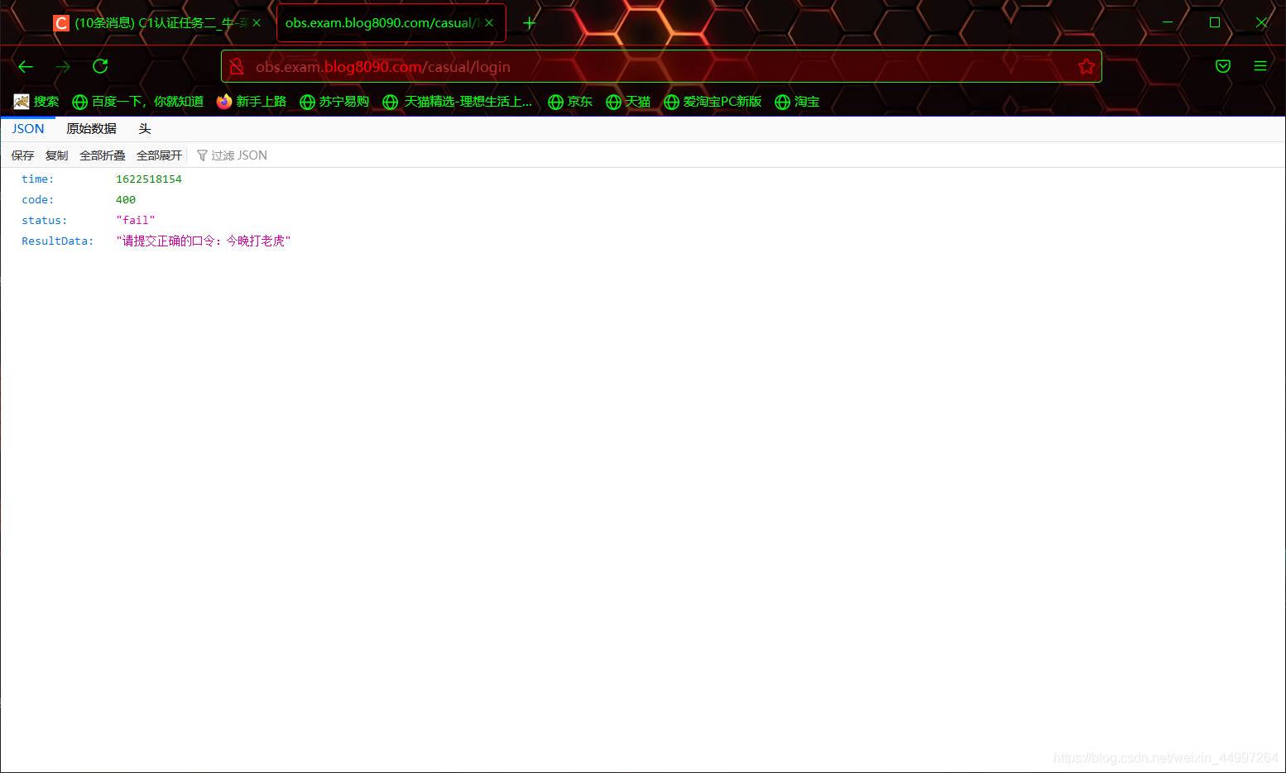This screenshot has width=1286, height=773.
Task: Open the 百度一下，你就知道 bookmark
Action: pyautogui.click(x=137, y=102)
